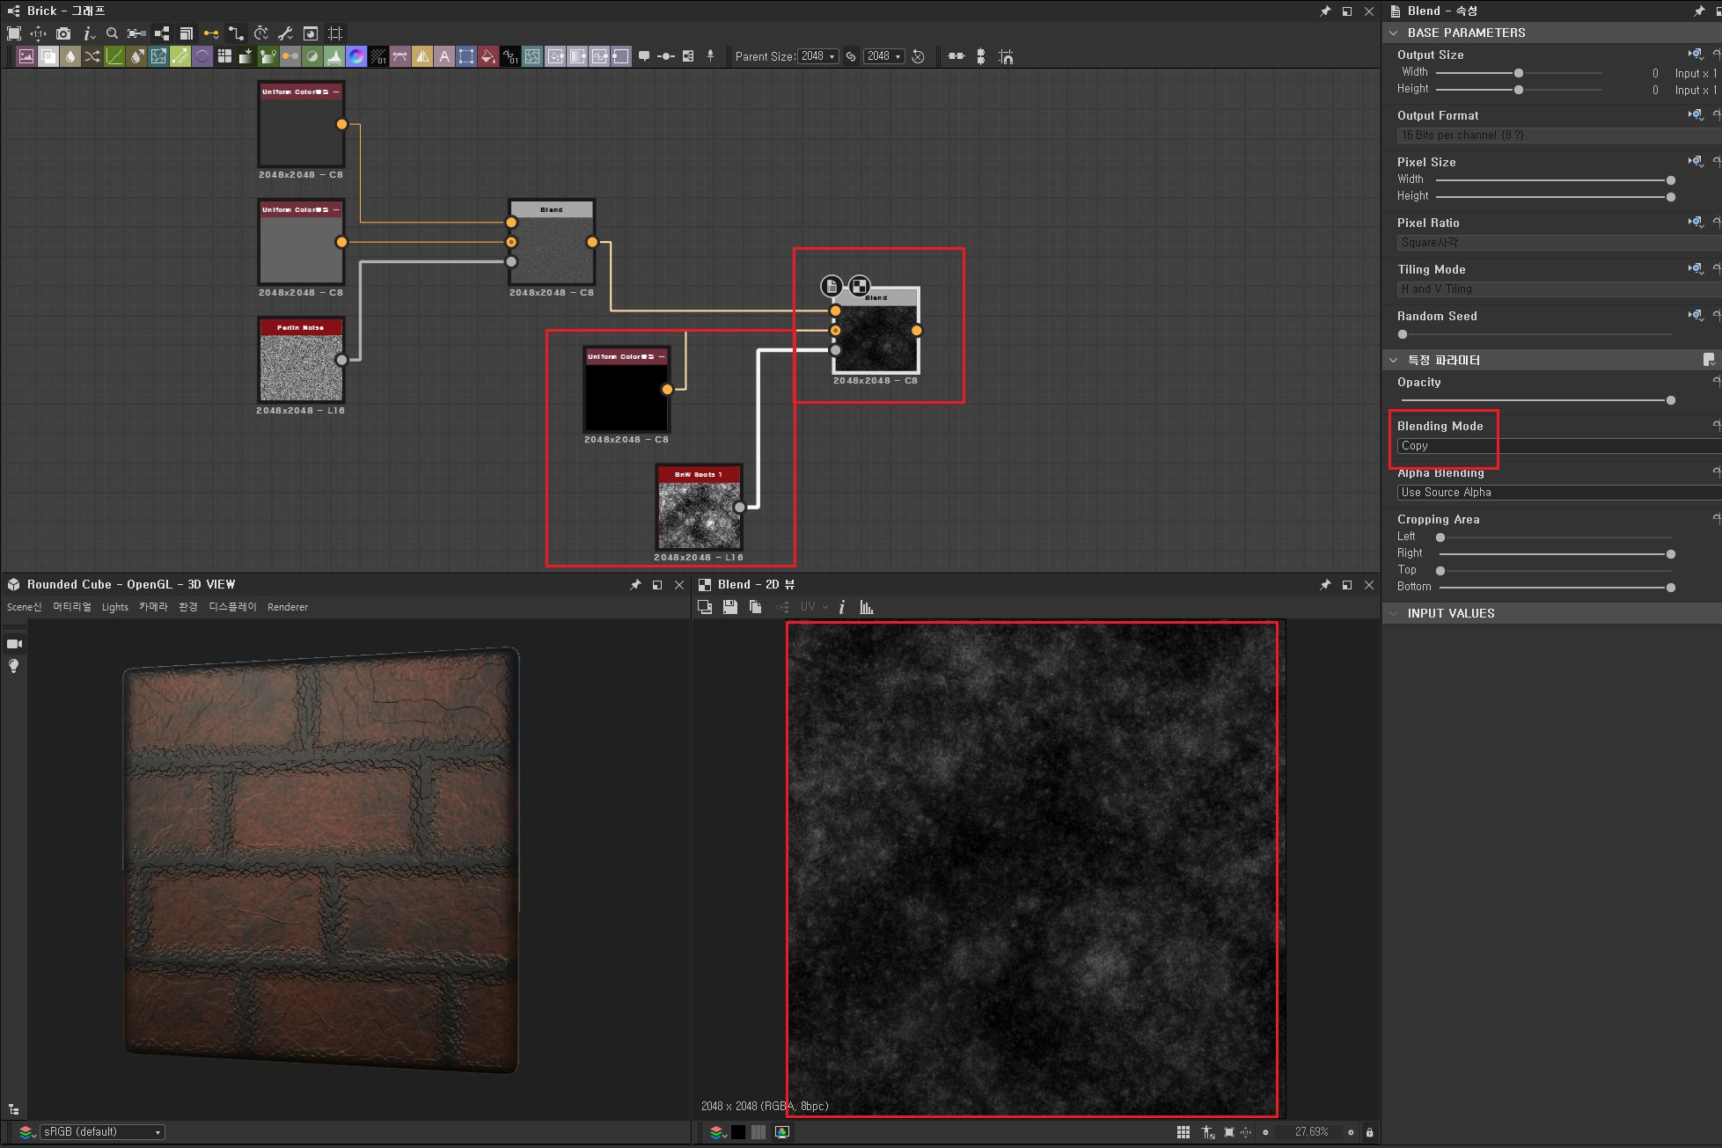The width and height of the screenshot is (1722, 1148).
Task: Add a Text node with the A icon
Action: tap(444, 56)
